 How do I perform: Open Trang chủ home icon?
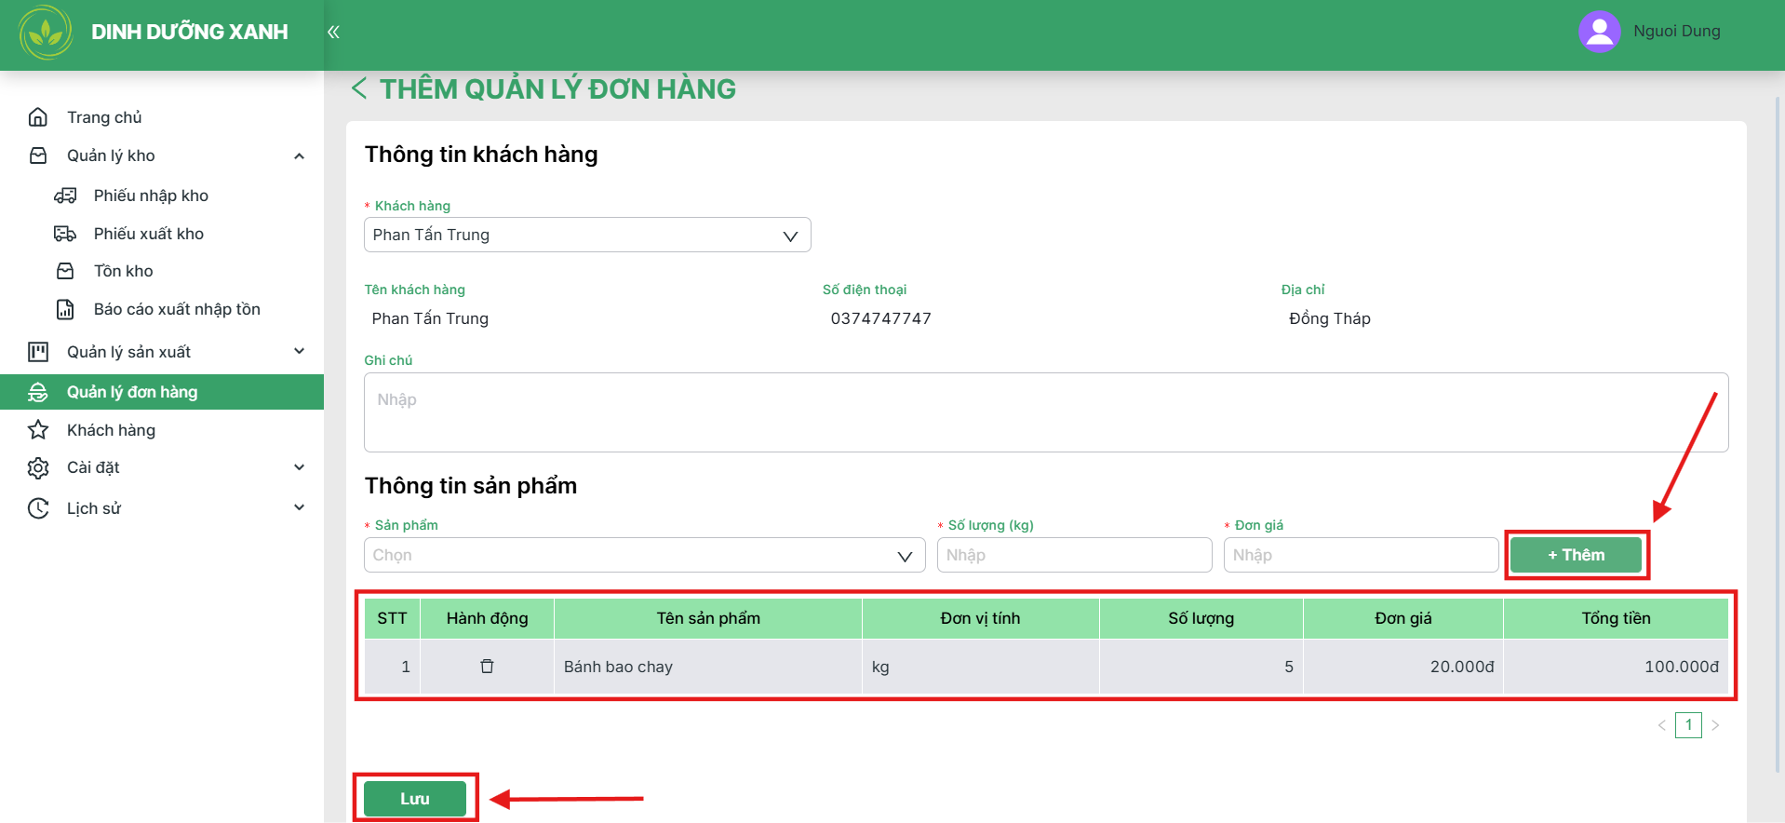click(38, 117)
